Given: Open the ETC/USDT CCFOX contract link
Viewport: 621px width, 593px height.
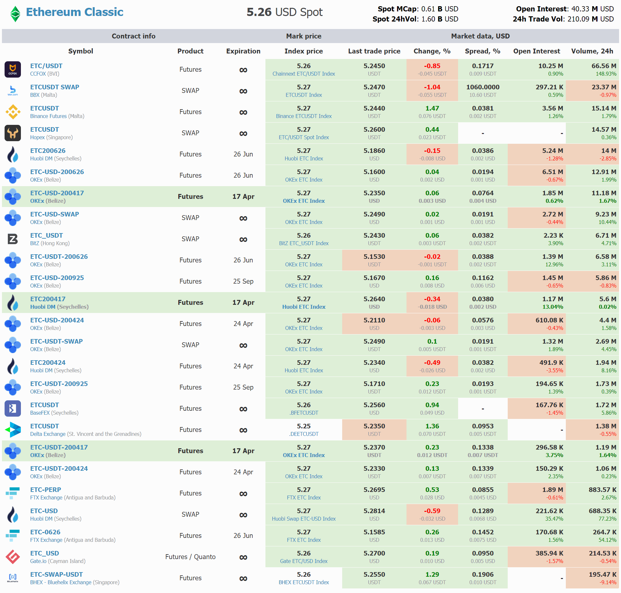Looking at the screenshot, I should point(46,66).
